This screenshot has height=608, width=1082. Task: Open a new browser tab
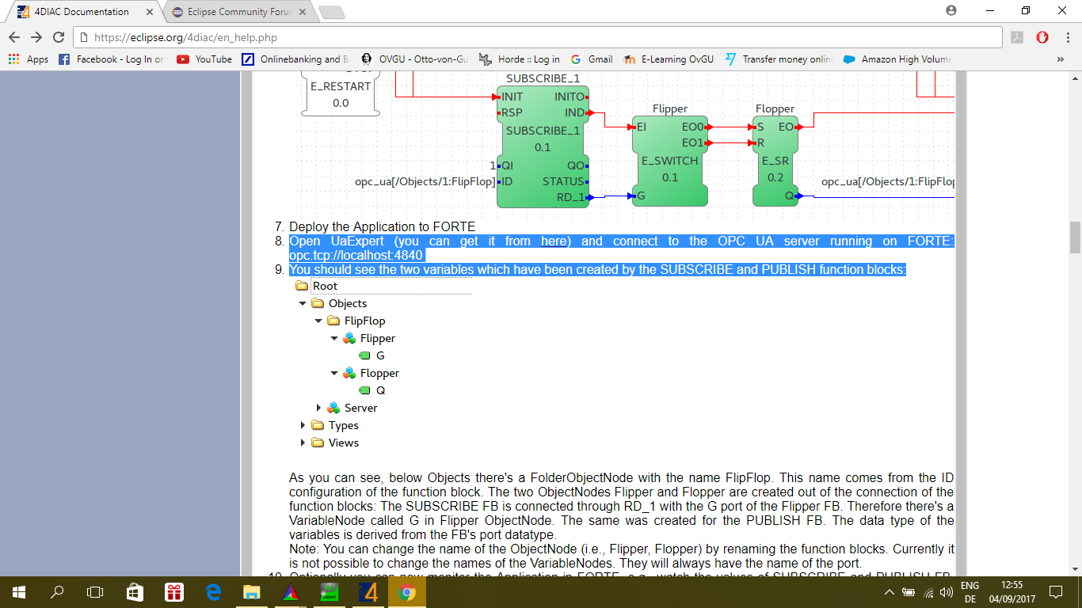click(x=331, y=12)
